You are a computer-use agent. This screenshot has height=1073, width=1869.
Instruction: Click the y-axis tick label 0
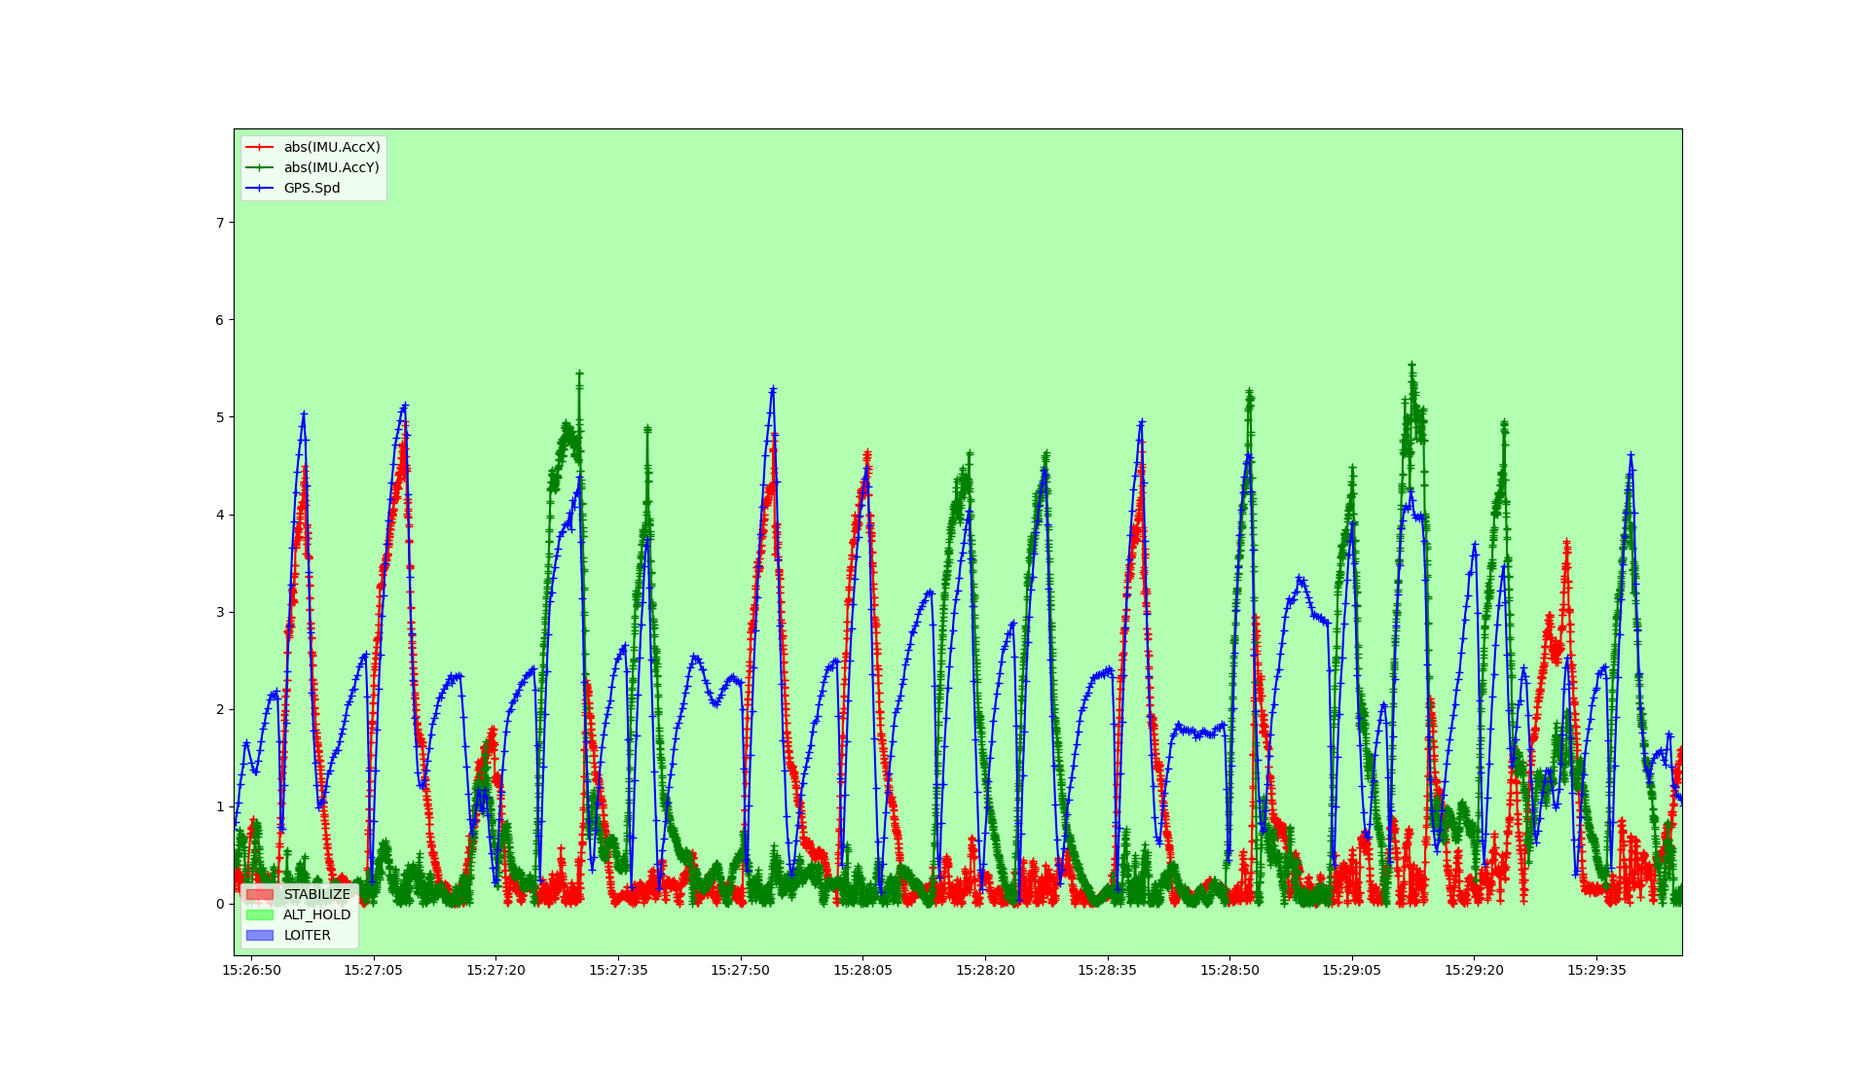click(x=220, y=904)
